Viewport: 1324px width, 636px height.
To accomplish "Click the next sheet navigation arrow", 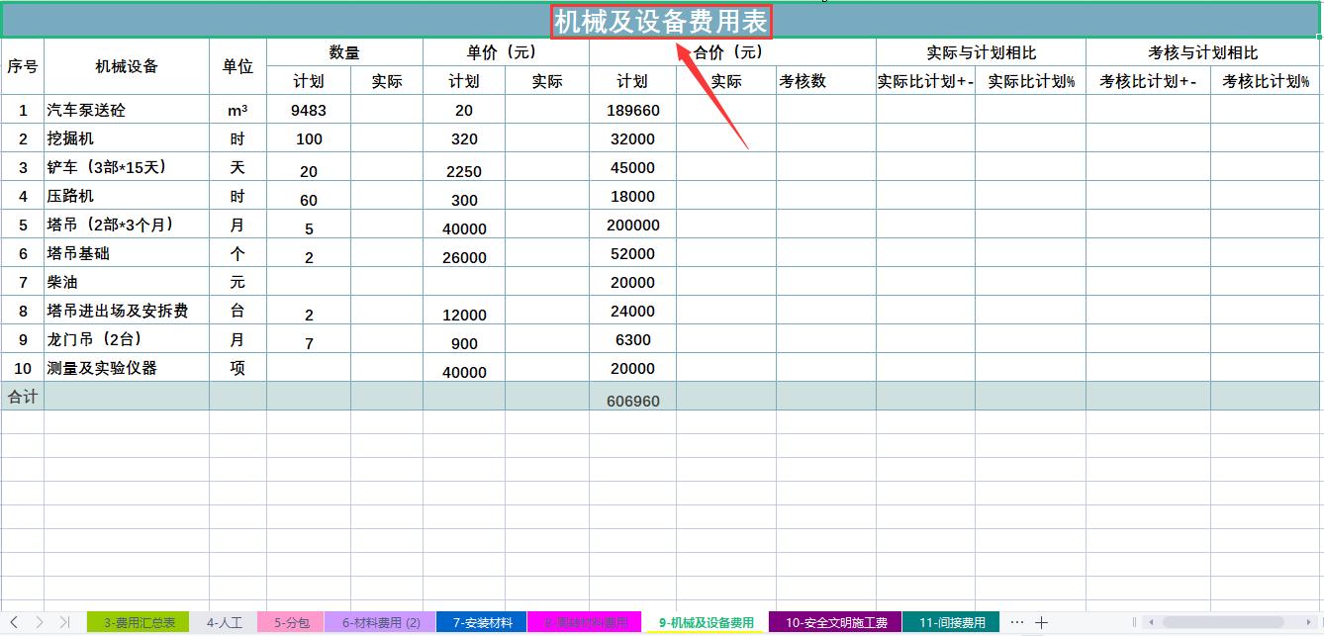I will [x=42, y=622].
